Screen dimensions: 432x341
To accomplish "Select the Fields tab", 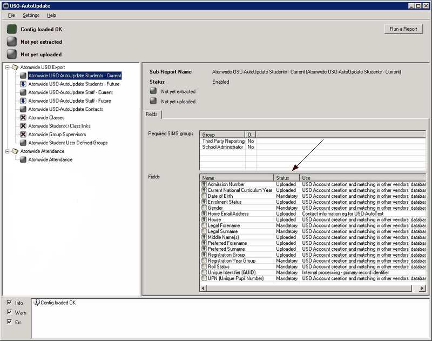I will tap(152, 114).
